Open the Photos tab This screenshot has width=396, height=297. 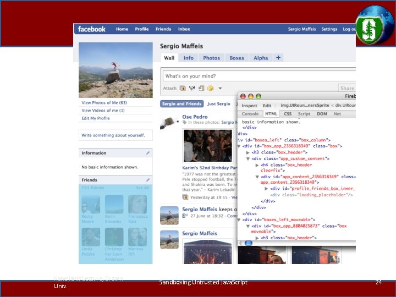pyautogui.click(x=211, y=58)
